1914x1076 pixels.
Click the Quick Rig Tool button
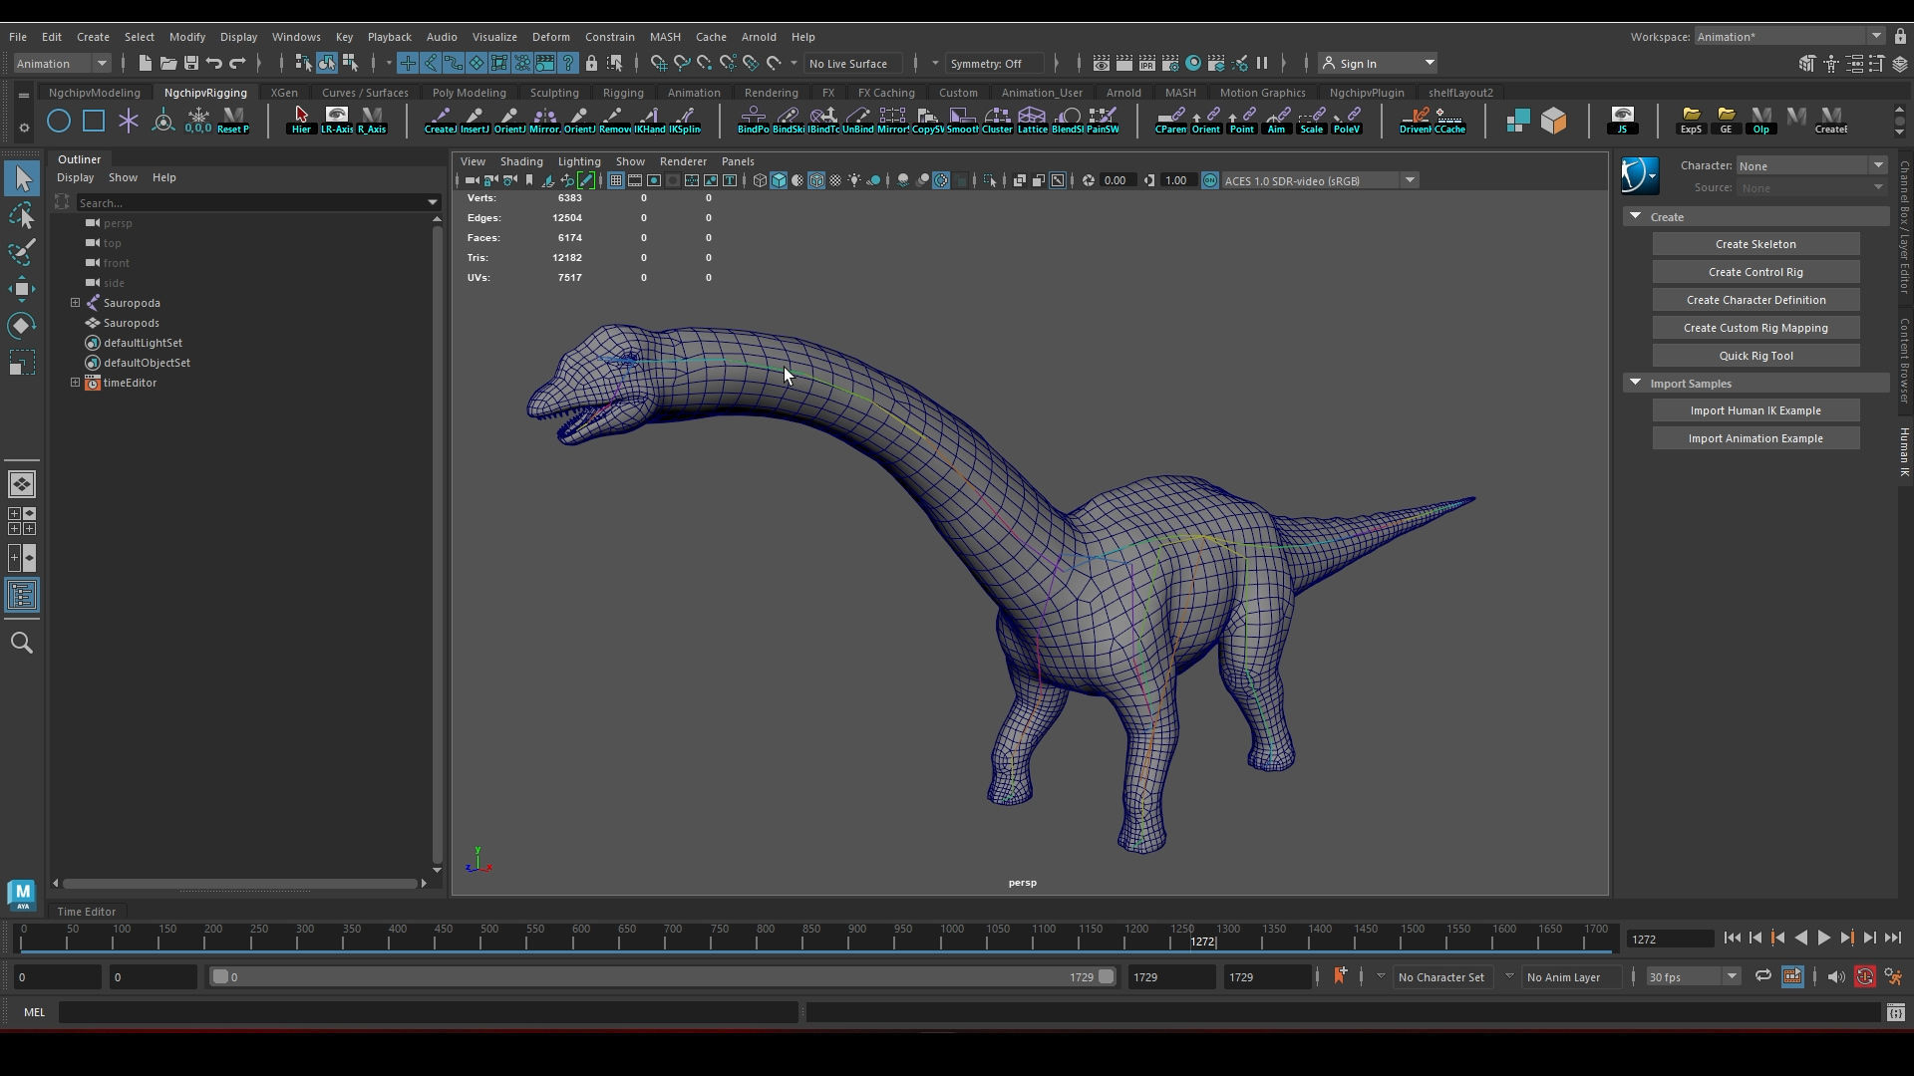pyautogui.click(x=1755, y=356)
